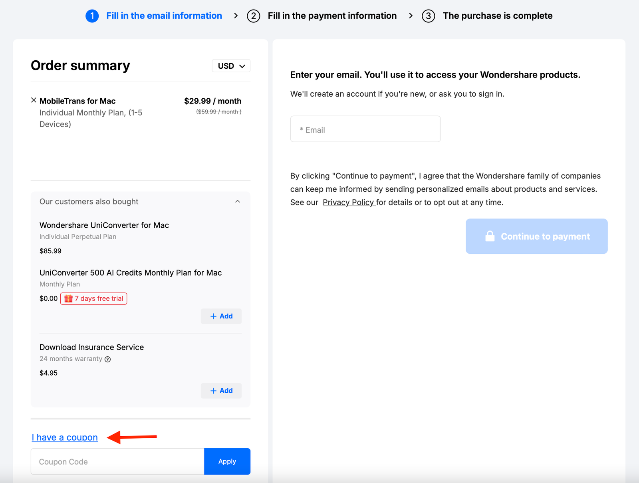The image size is (639, 483).
Task: Click the step 3 number circle icon
Action: 429,16
